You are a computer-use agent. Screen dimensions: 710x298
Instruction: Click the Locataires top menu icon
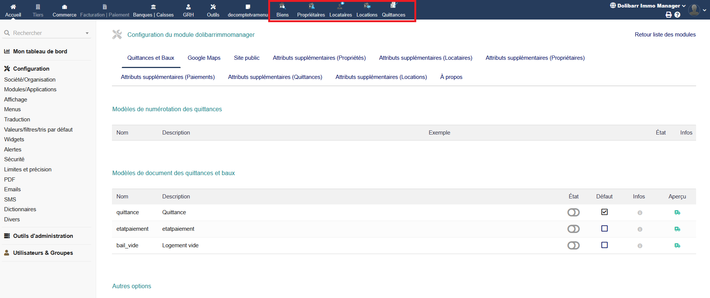coord(340,6)
